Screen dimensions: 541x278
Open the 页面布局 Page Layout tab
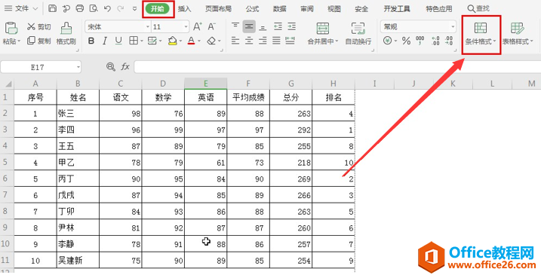(x=218, y=9)
